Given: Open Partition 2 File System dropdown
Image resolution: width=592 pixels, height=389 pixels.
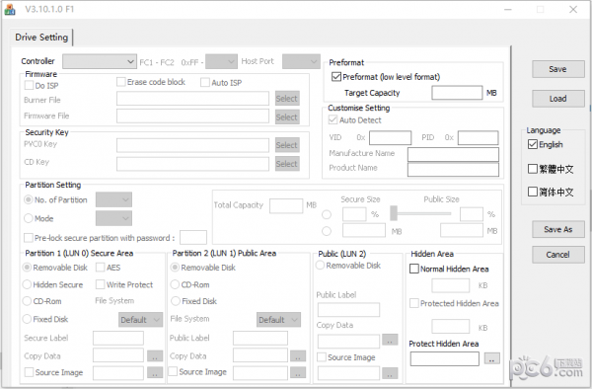Looking at the screenshot, I should coord(278,320).
